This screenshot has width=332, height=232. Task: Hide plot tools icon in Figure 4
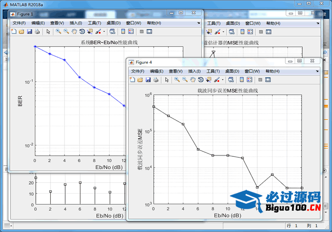(x=260, y=80)
